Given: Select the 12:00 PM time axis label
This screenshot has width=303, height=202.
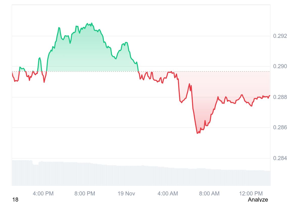Looking at the screenshot, I should pyautogui.click(x=250, y=194).
